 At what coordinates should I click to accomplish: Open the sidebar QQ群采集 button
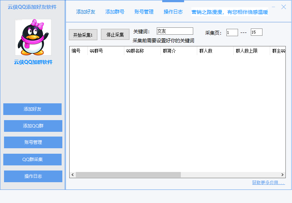32,160
